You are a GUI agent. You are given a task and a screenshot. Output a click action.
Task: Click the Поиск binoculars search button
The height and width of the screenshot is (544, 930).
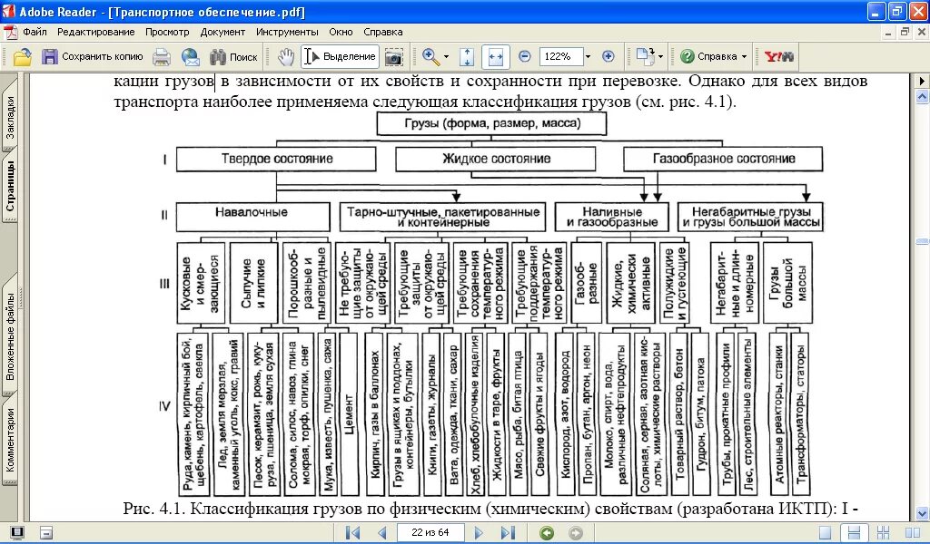233,57
